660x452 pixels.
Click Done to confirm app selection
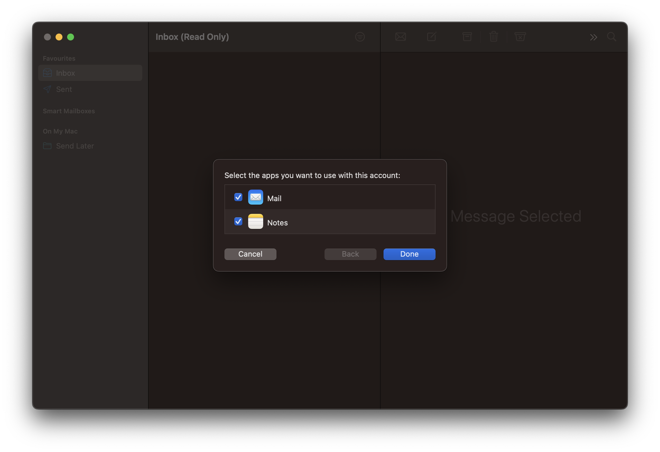(x=409, y=254)
